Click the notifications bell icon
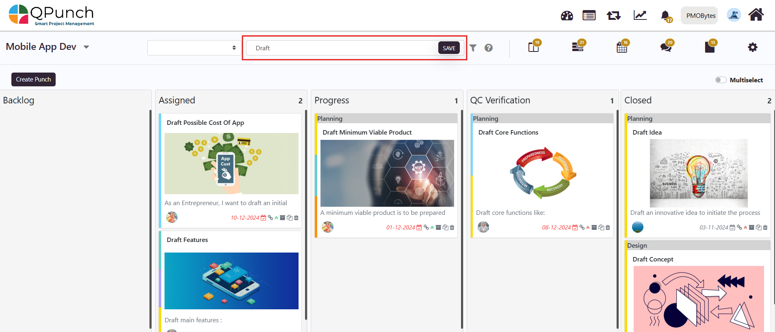Viewport: 775px width, 332px height. coord(665,16)
